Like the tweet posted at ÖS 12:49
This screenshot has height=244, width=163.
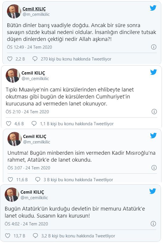[x=10, y=59]
